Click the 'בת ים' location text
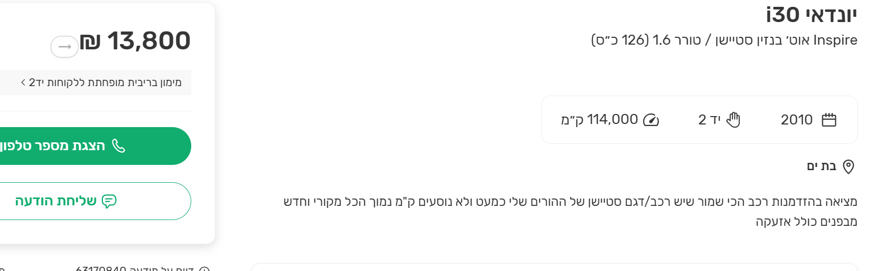The width and height of the screenshot is (869, 271). 821,166
